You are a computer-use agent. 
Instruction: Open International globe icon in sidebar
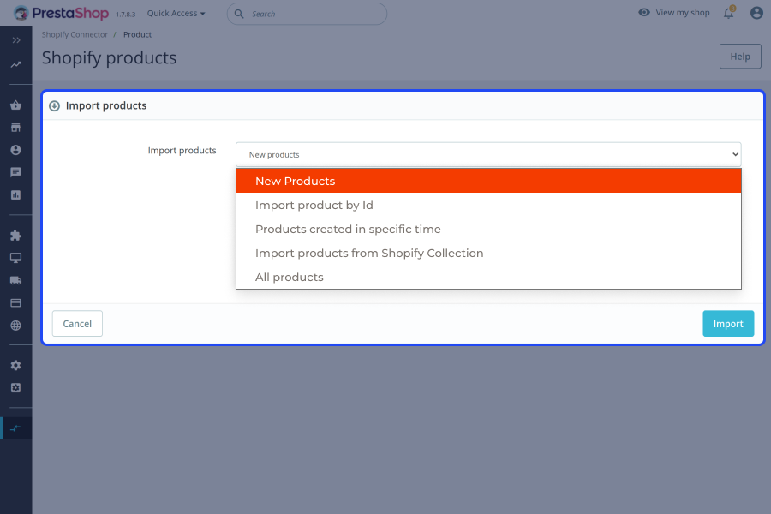(15, 325)
